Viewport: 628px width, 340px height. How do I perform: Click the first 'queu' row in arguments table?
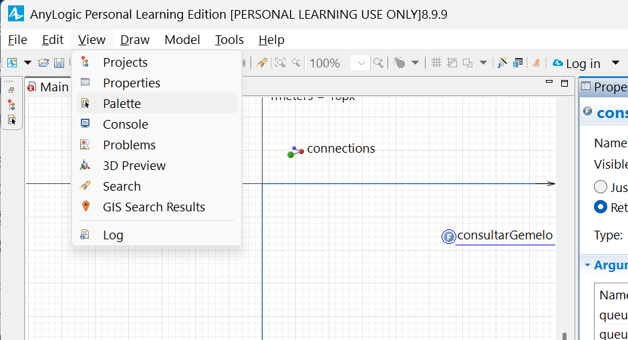coord(613,315)
